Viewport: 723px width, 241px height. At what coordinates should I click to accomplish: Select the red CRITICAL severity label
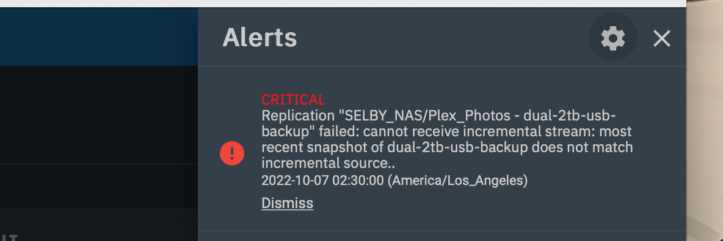click(x=293, y=99)
